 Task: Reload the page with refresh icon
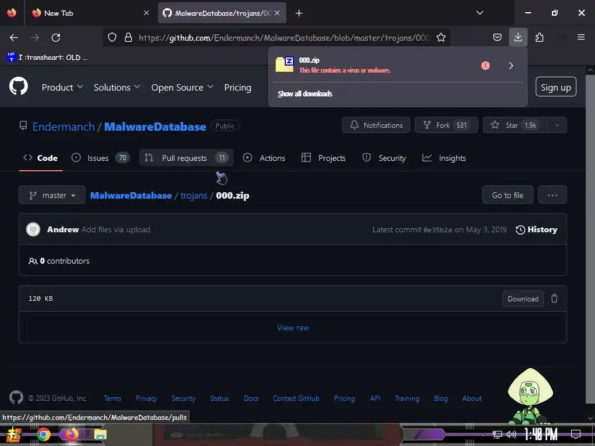(56, 38)
